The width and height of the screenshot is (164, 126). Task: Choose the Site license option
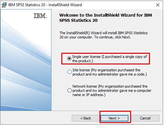(x=69, y=72)
